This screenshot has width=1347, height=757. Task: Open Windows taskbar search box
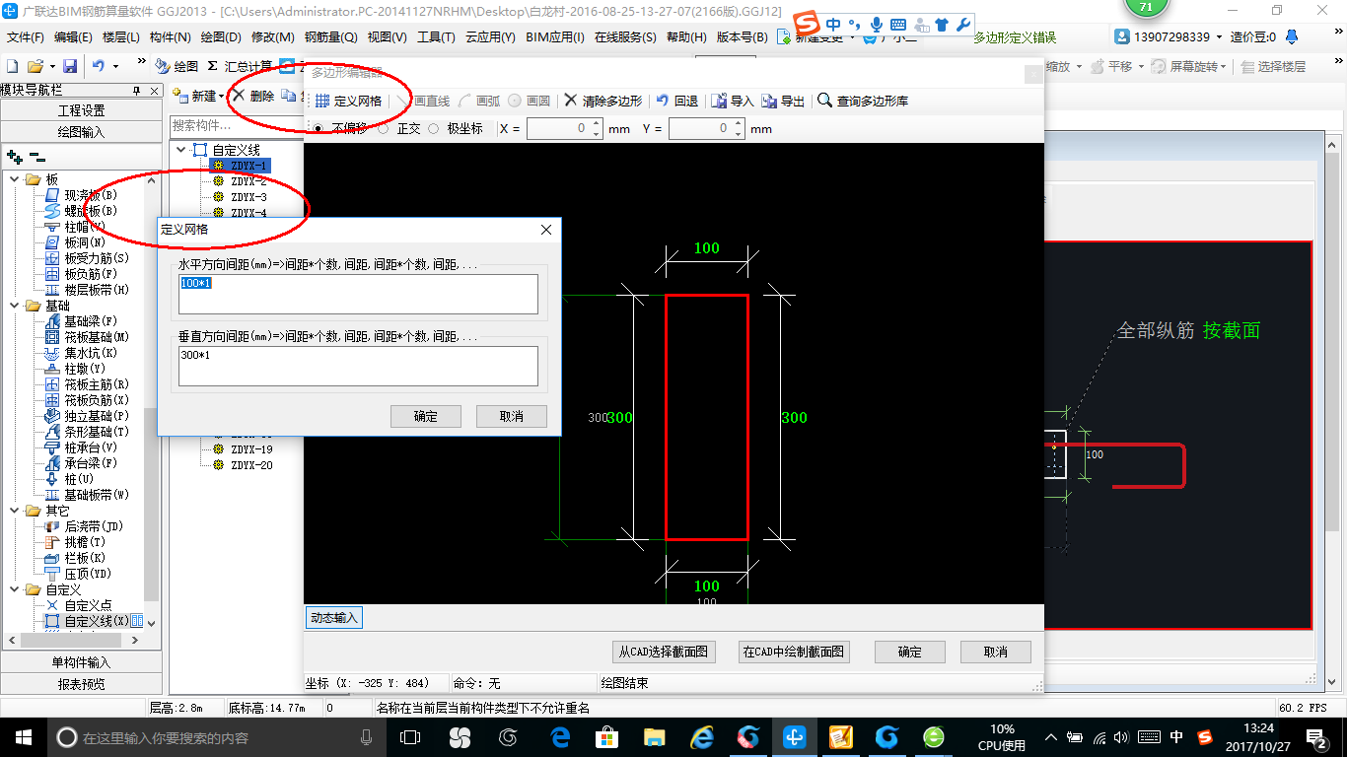coord(215,737)
